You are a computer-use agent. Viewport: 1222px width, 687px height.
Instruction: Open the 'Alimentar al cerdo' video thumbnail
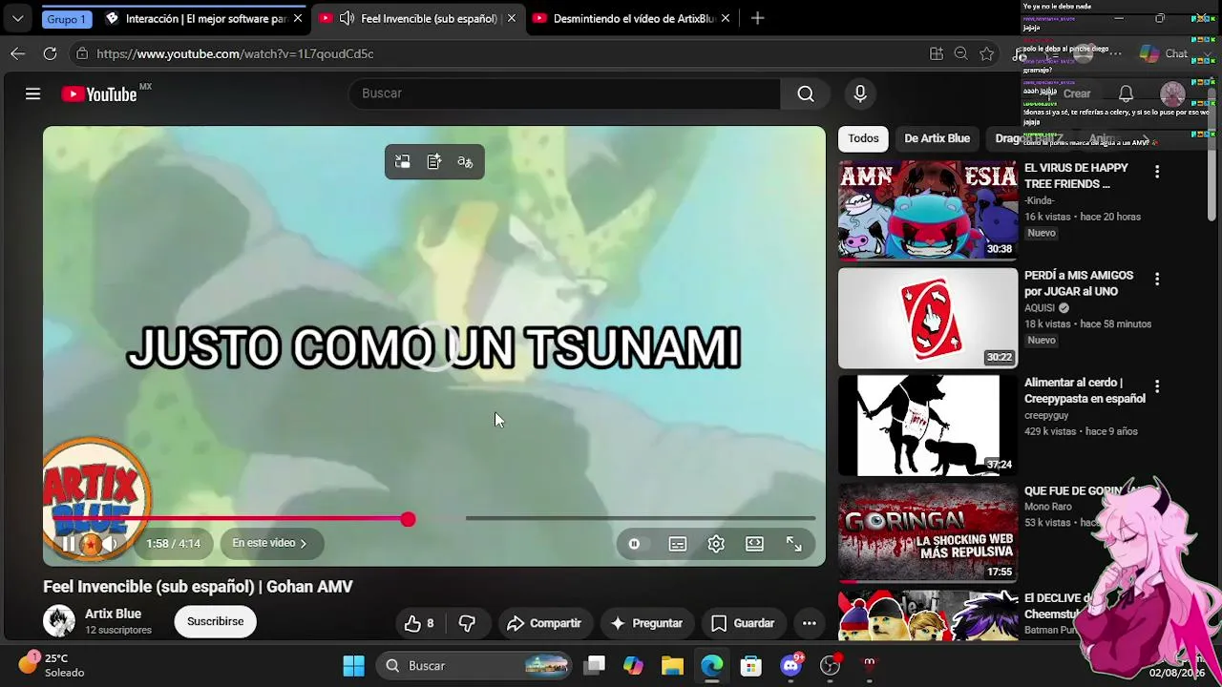click(928, 426)
